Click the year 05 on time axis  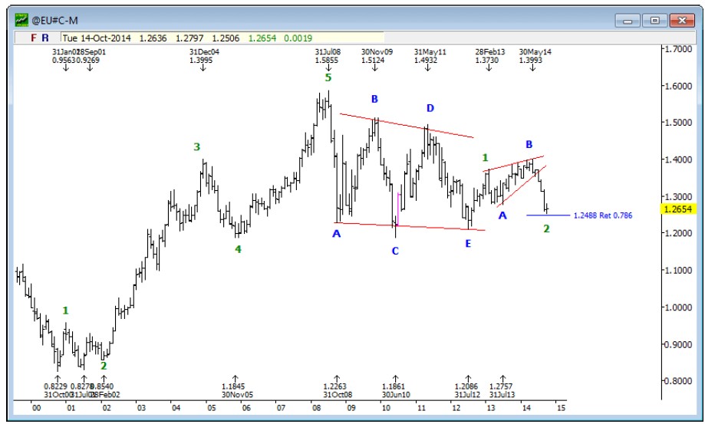[211, 408]
